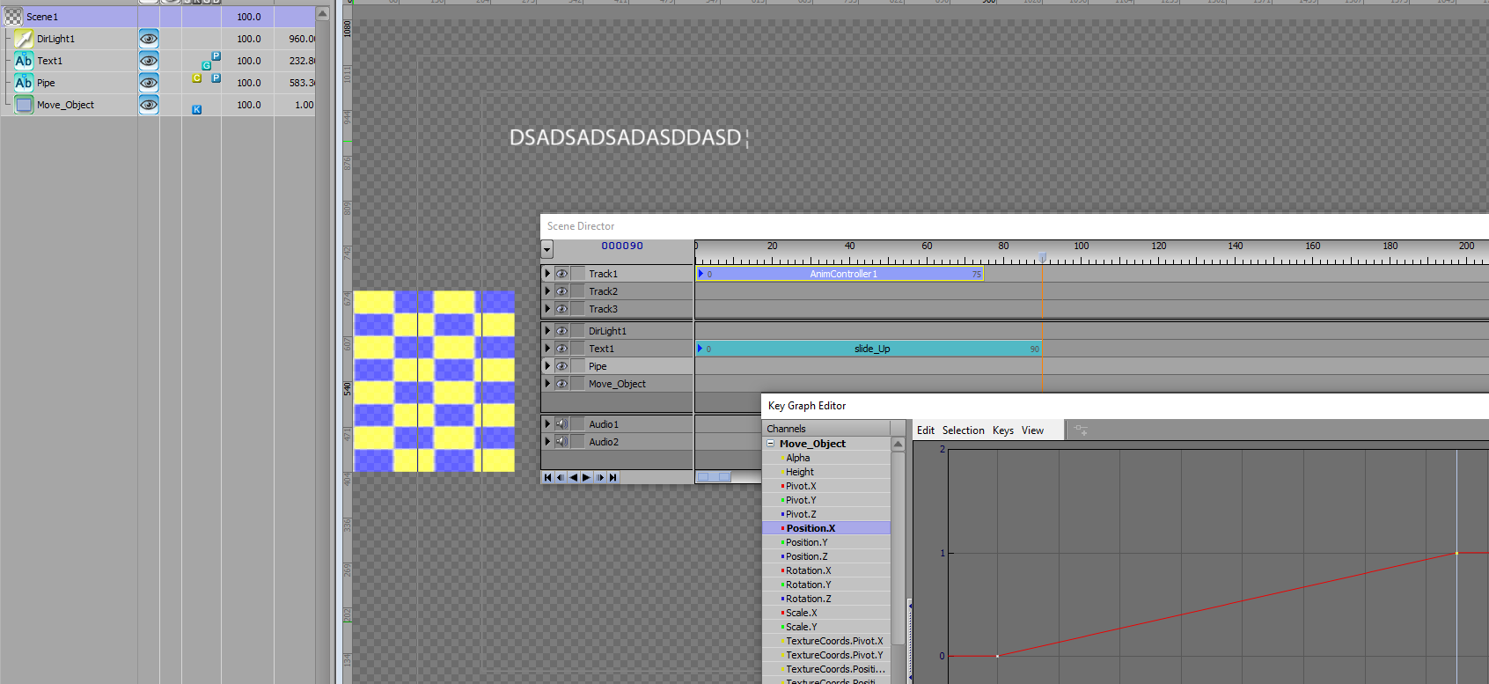Jump to the start of the timeline
1489x684 pixels.
click(x=547, y=477)
